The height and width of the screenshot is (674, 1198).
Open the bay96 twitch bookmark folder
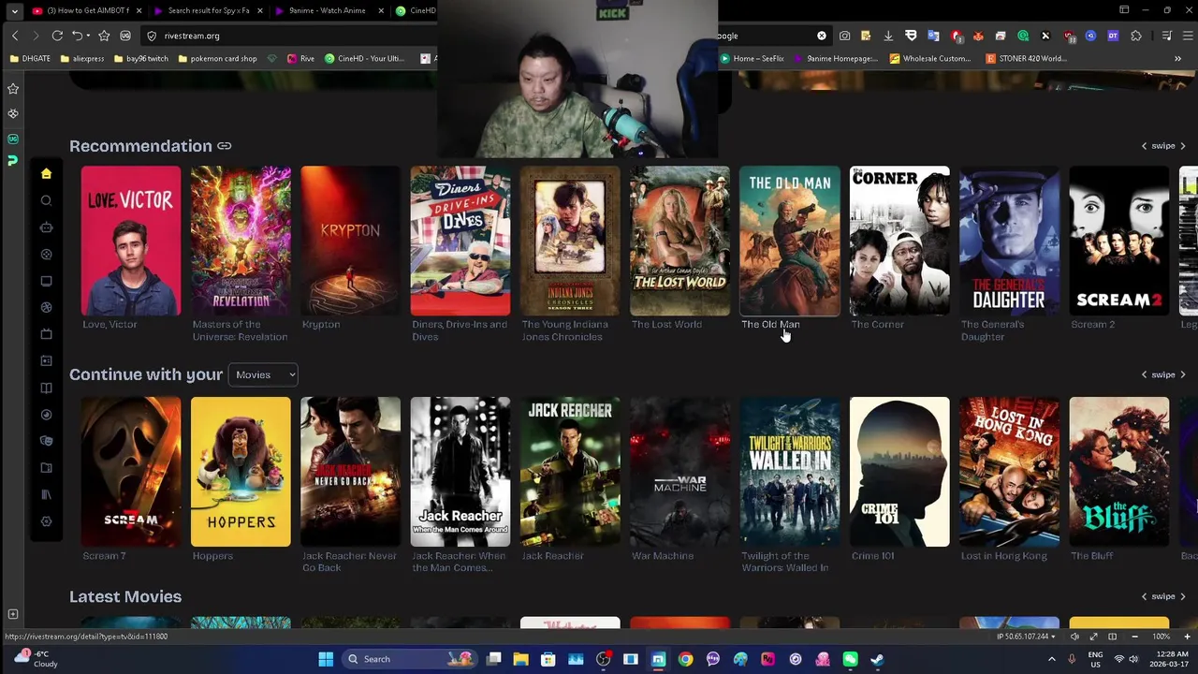[140, 58]
